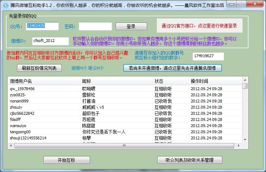Edit the 微博ID field cfsoft_2012
266x172 pixels.
pos(51,41)
